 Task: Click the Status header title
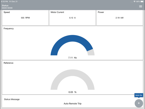tap(5, 6)
